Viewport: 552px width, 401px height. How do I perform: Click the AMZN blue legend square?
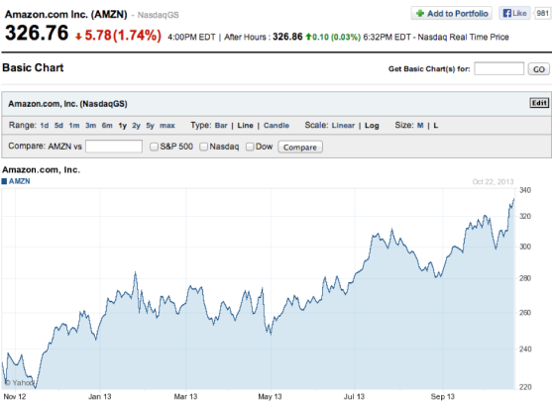pyautogui.click(x=4, y=181)
